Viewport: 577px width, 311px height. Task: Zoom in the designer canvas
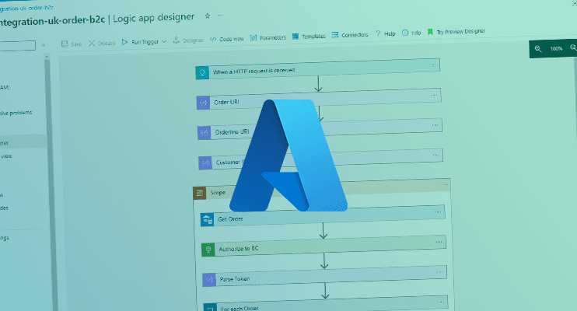pos(573,48)
